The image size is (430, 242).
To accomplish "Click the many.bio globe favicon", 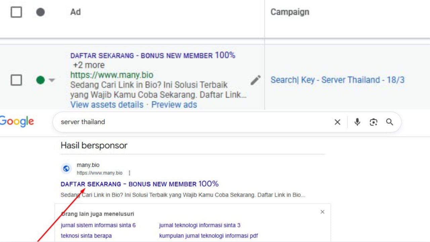I will point(66,169).
